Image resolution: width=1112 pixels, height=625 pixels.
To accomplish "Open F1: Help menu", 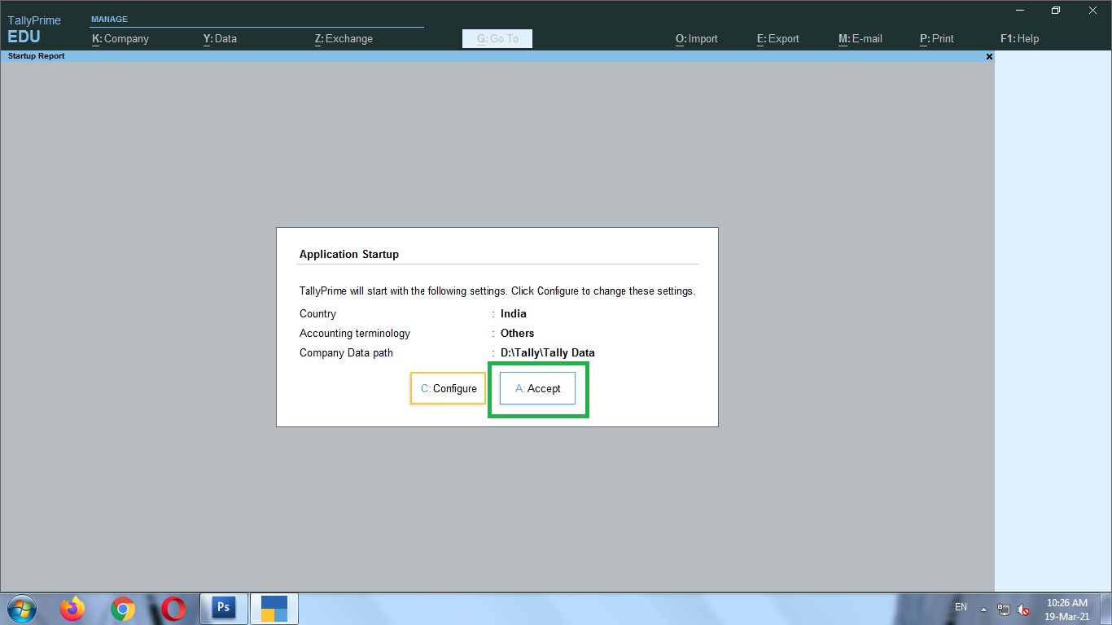I will point(1019,38).
